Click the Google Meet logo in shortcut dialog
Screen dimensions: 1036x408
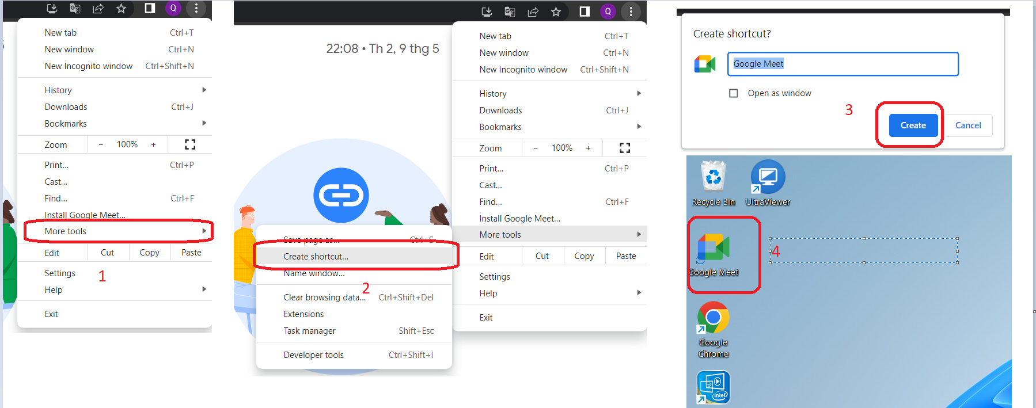click(x=705, y=64)
